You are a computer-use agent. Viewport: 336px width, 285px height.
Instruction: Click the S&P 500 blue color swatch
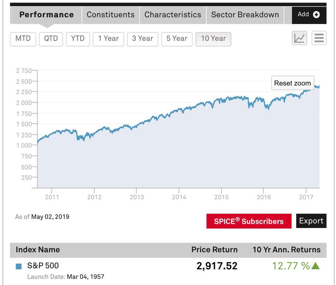click(x=19, y=266)
